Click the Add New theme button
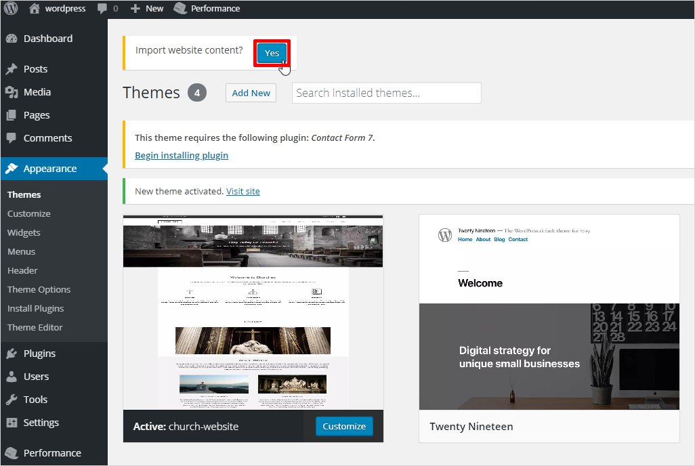The image size is (695, 466). [x=251, y=93]
